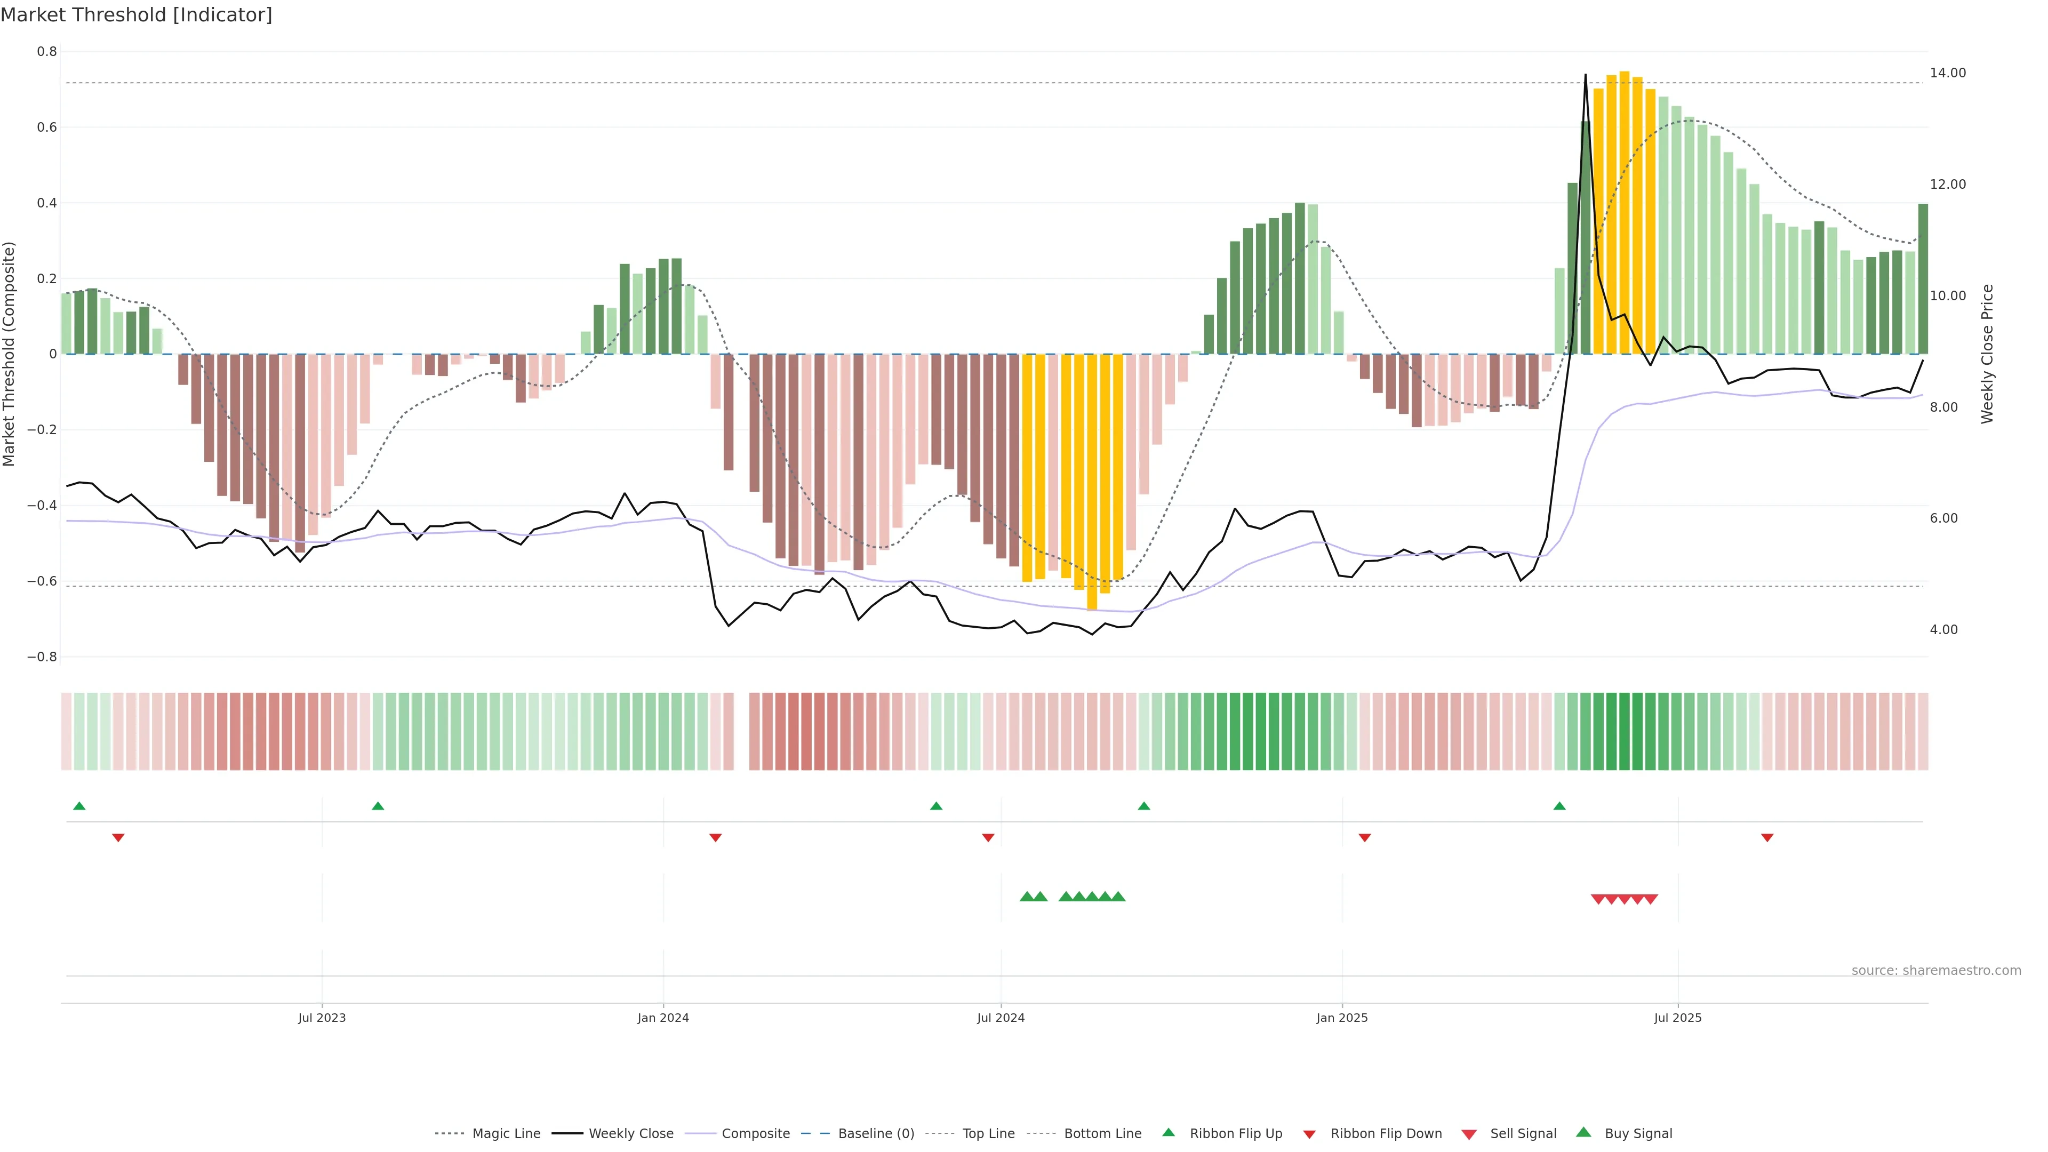Image resolution: width=2048 pixels, height=1152 pixels.
Task: Click the Top Line legend label
Action: [988, 1134]
